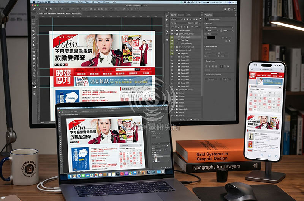Click the Trash icon in the laptop dock

tap(163, 171)
